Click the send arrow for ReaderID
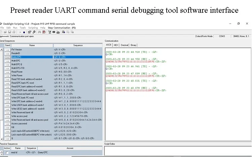This screenshot has height=157, width=252. [x=7, y=53]
